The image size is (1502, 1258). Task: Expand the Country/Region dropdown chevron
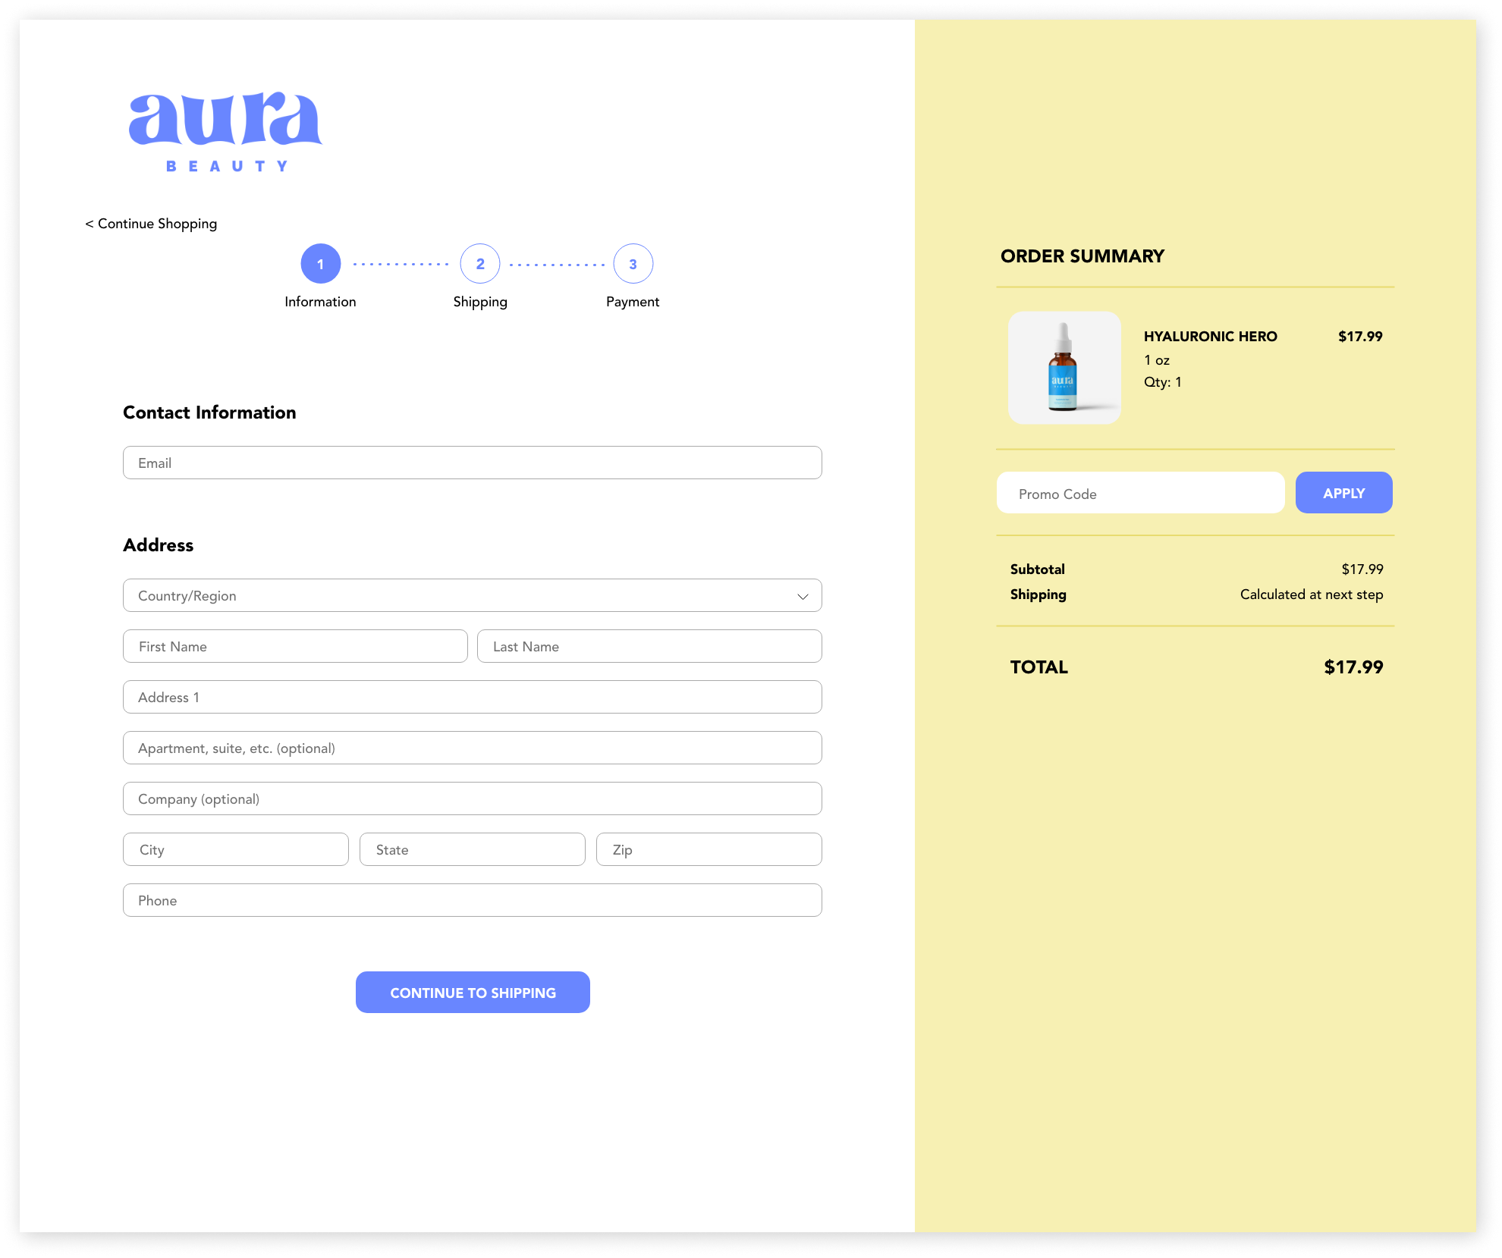pyautogui.click(x=803, y=596)
